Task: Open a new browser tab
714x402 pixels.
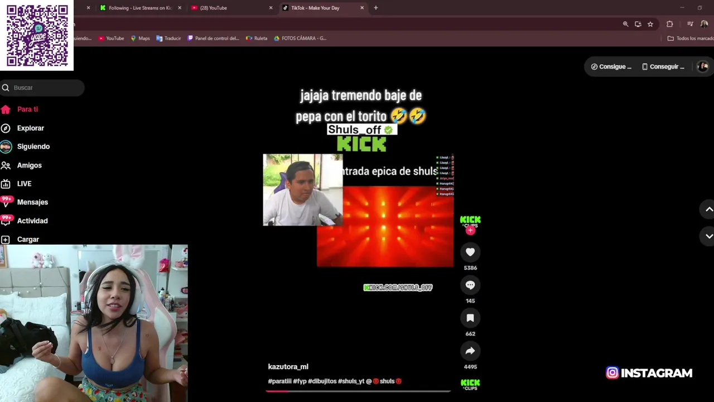Action: click(x=376, y=8)
